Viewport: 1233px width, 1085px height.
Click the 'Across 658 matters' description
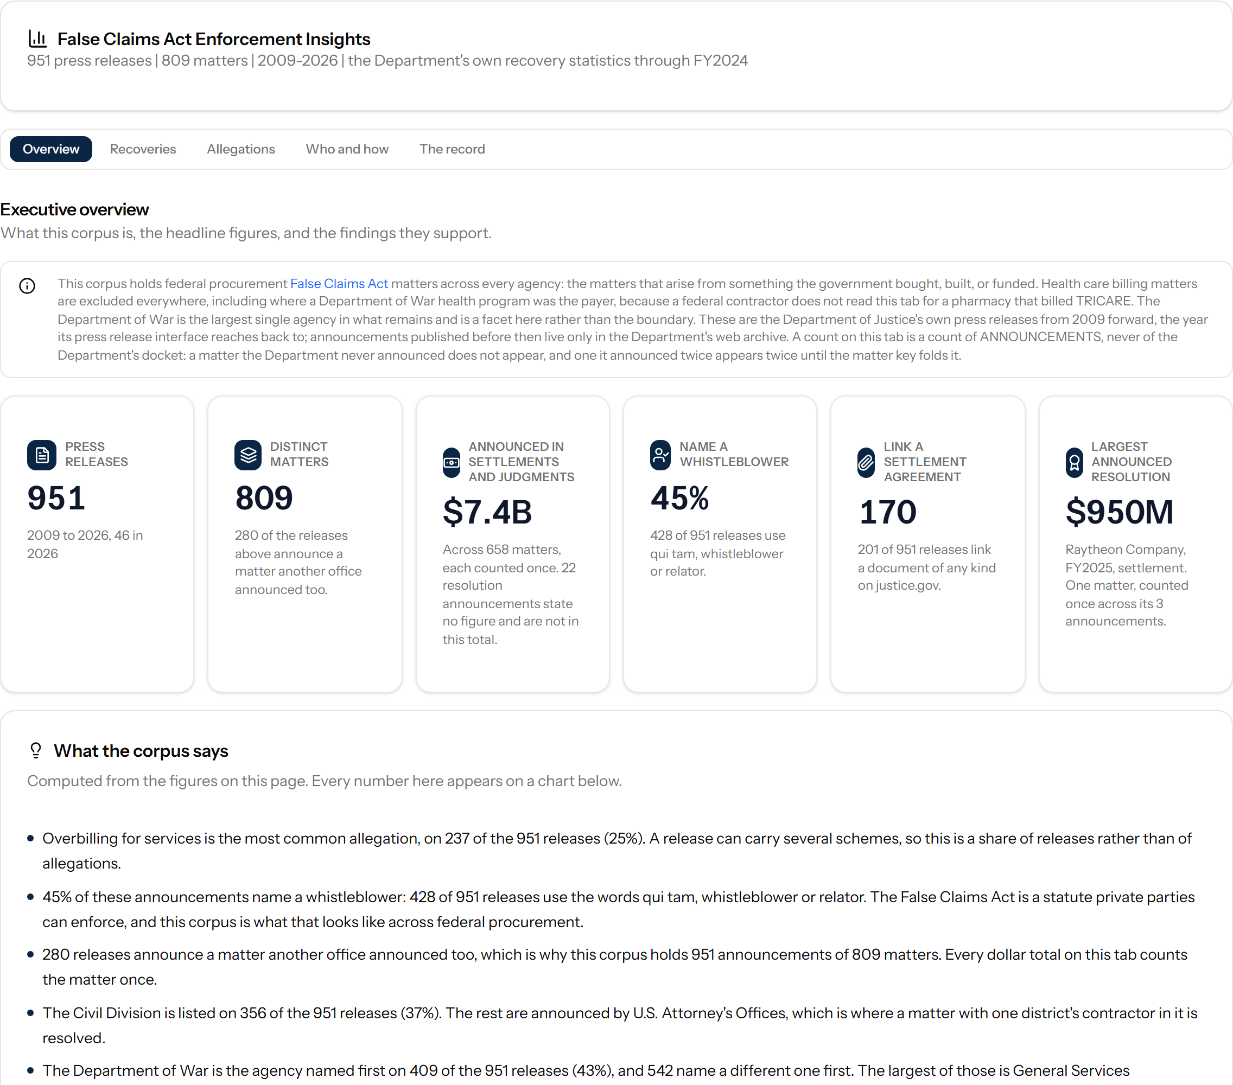510,594
